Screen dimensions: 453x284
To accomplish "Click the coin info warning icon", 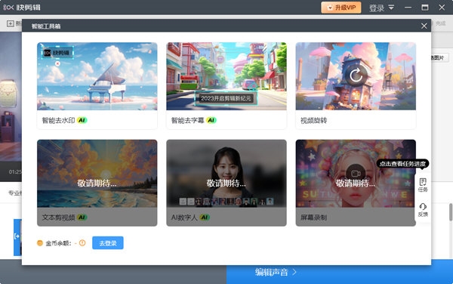I will coord(82,243).
